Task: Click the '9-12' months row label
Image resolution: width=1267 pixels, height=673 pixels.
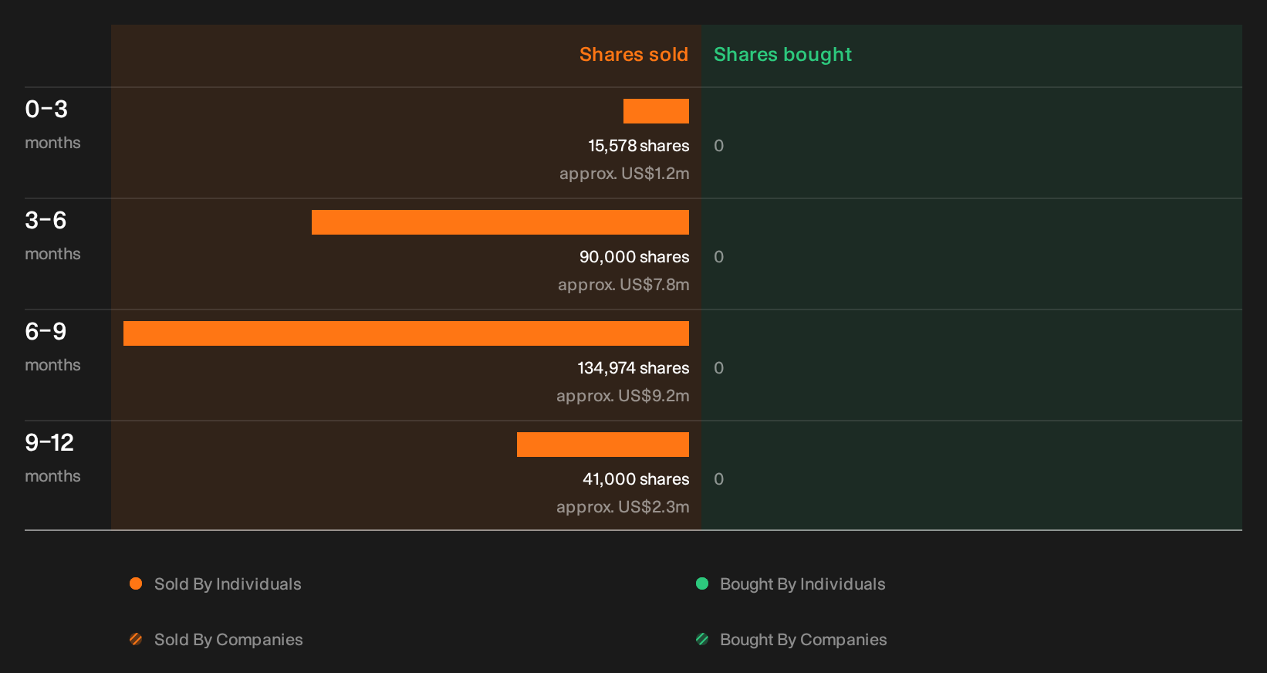Action: pos(49,443)
